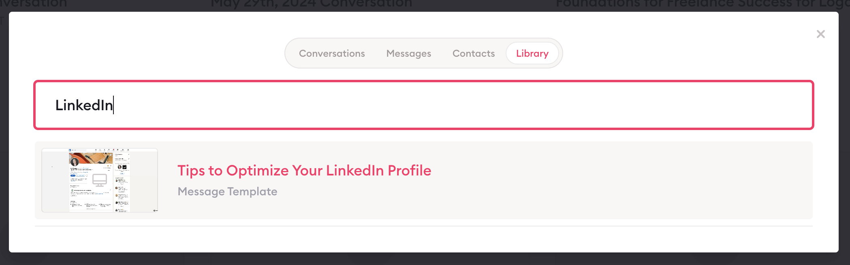This screenshot has width=850, height=265.
Task: Click the typed word LinkedIn in search box
Action: (84, 105)
